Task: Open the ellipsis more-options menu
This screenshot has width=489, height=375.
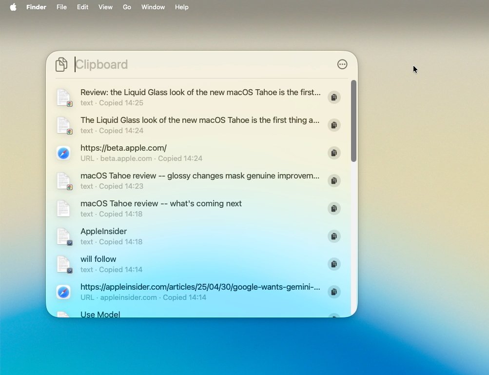Action: (342, 64)
